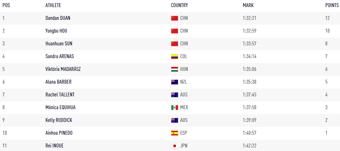Click the New Zealand row flag icon
The image size is (340, 151).
(174, 82)
